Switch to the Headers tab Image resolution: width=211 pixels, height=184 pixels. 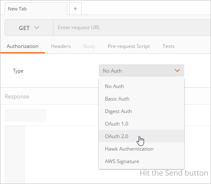(x=61, y=46)
